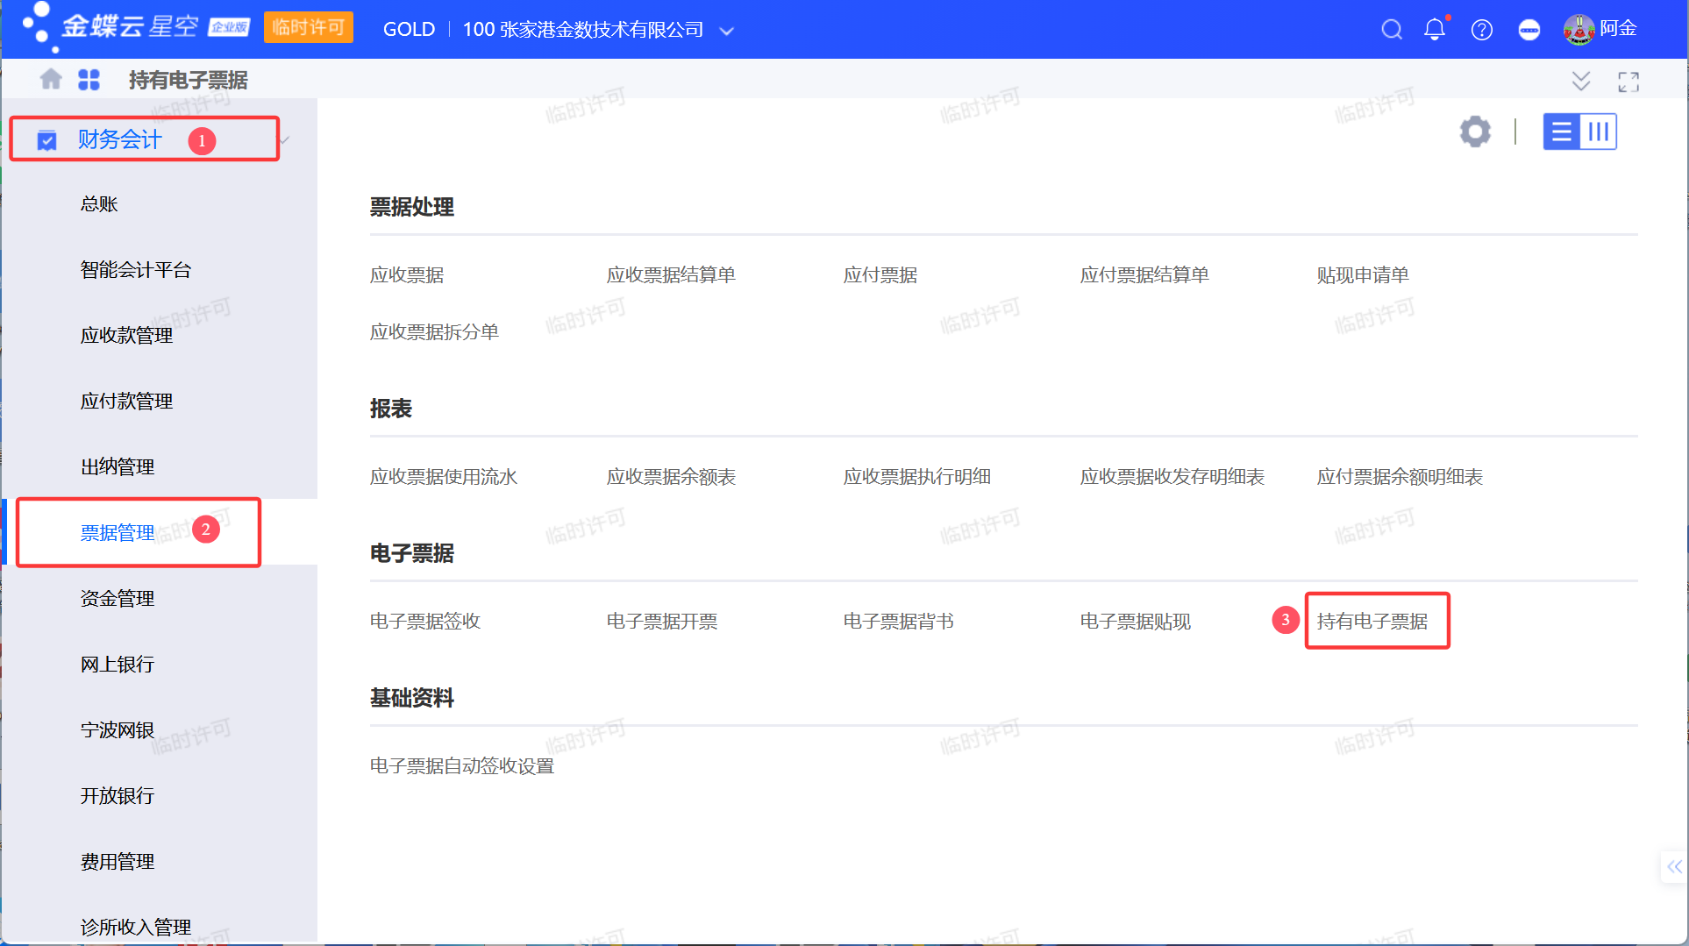
Task: Open the all-apps grid icon
Action: click(89, 80)
